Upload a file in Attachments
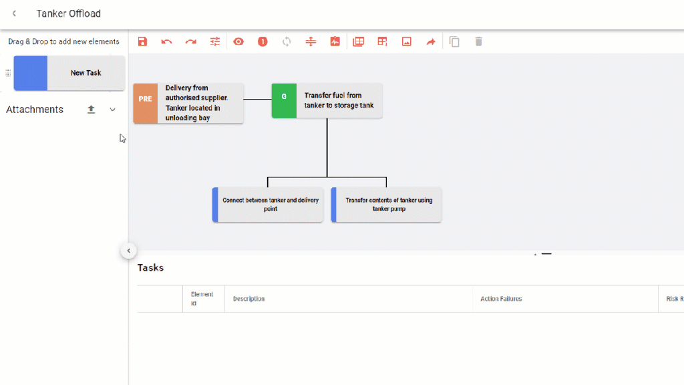The width and height of the screenshot is (684, 385). point(92,110)
